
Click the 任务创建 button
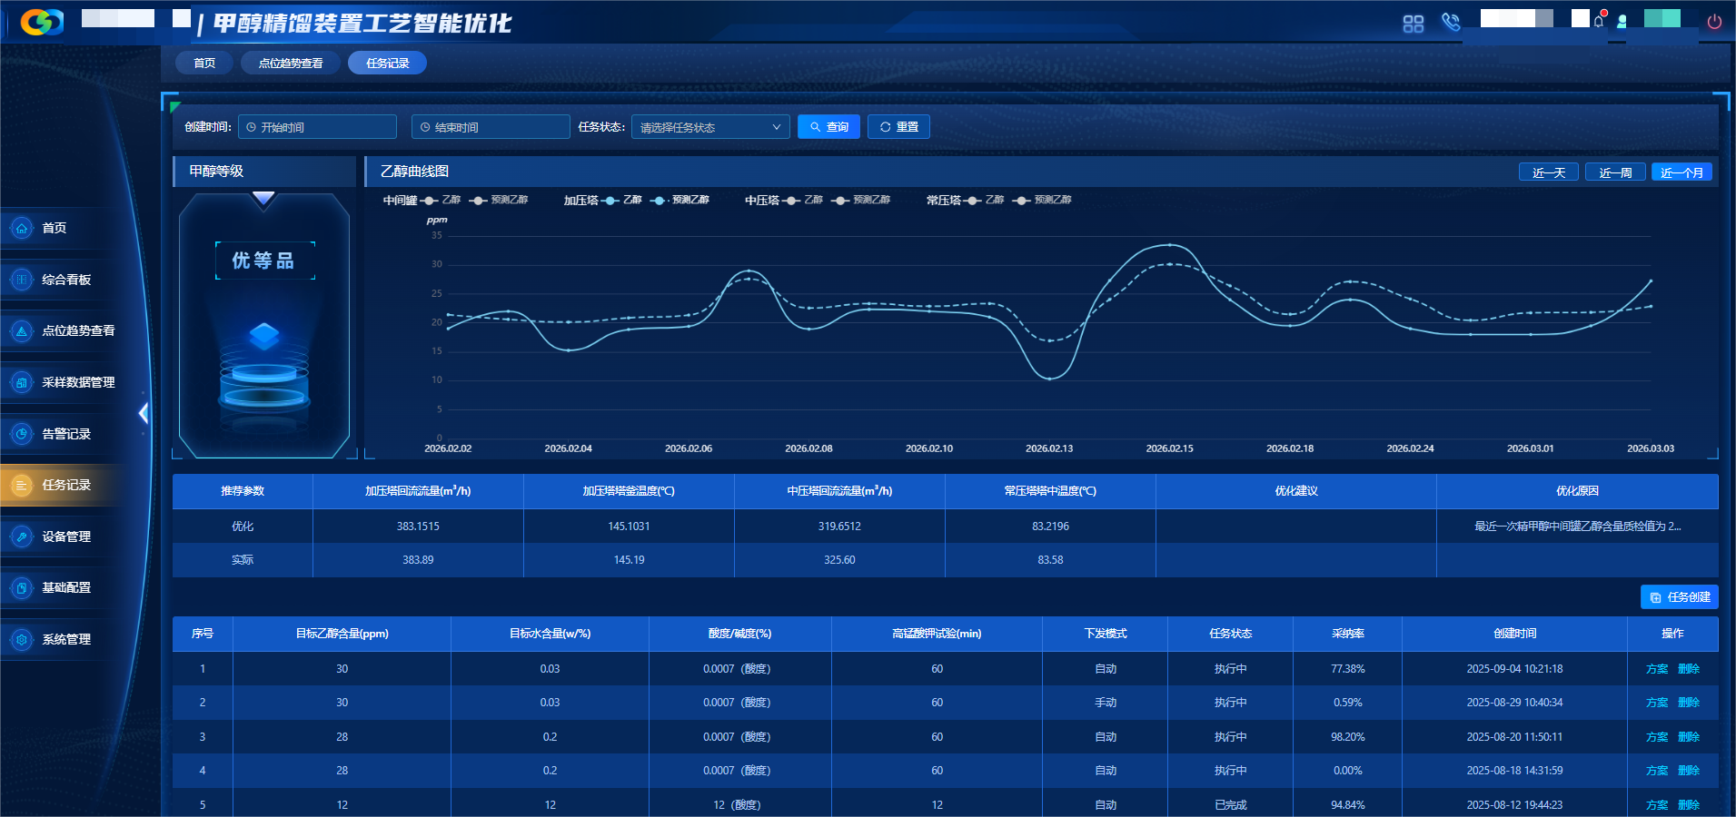point(1679,596)
